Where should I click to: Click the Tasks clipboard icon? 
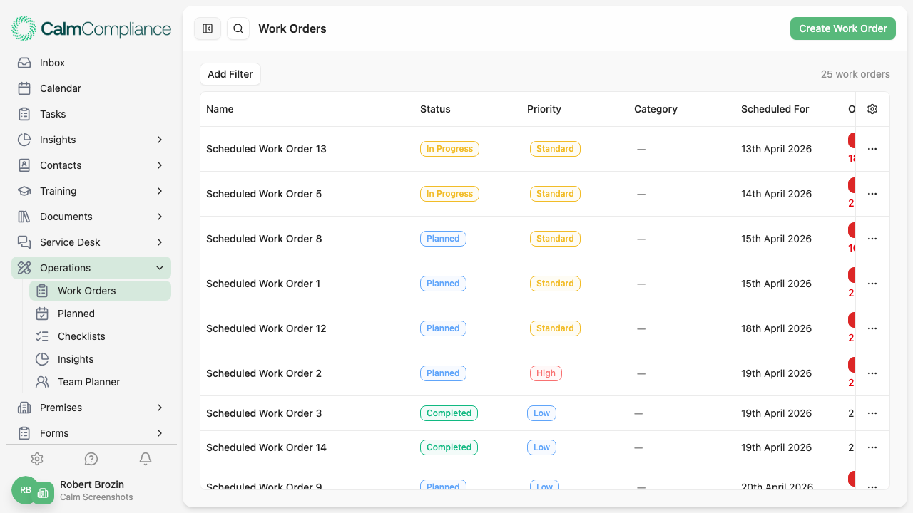(x=24, y=114)
